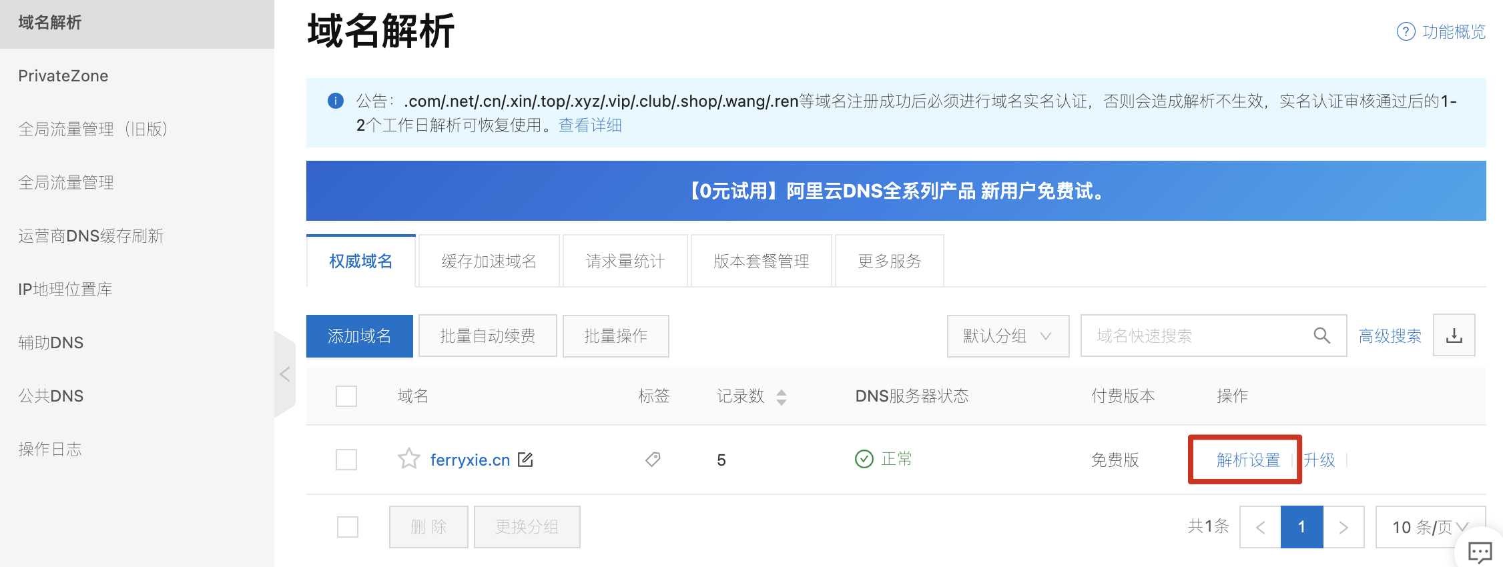Open the chat support icon

1480,552
